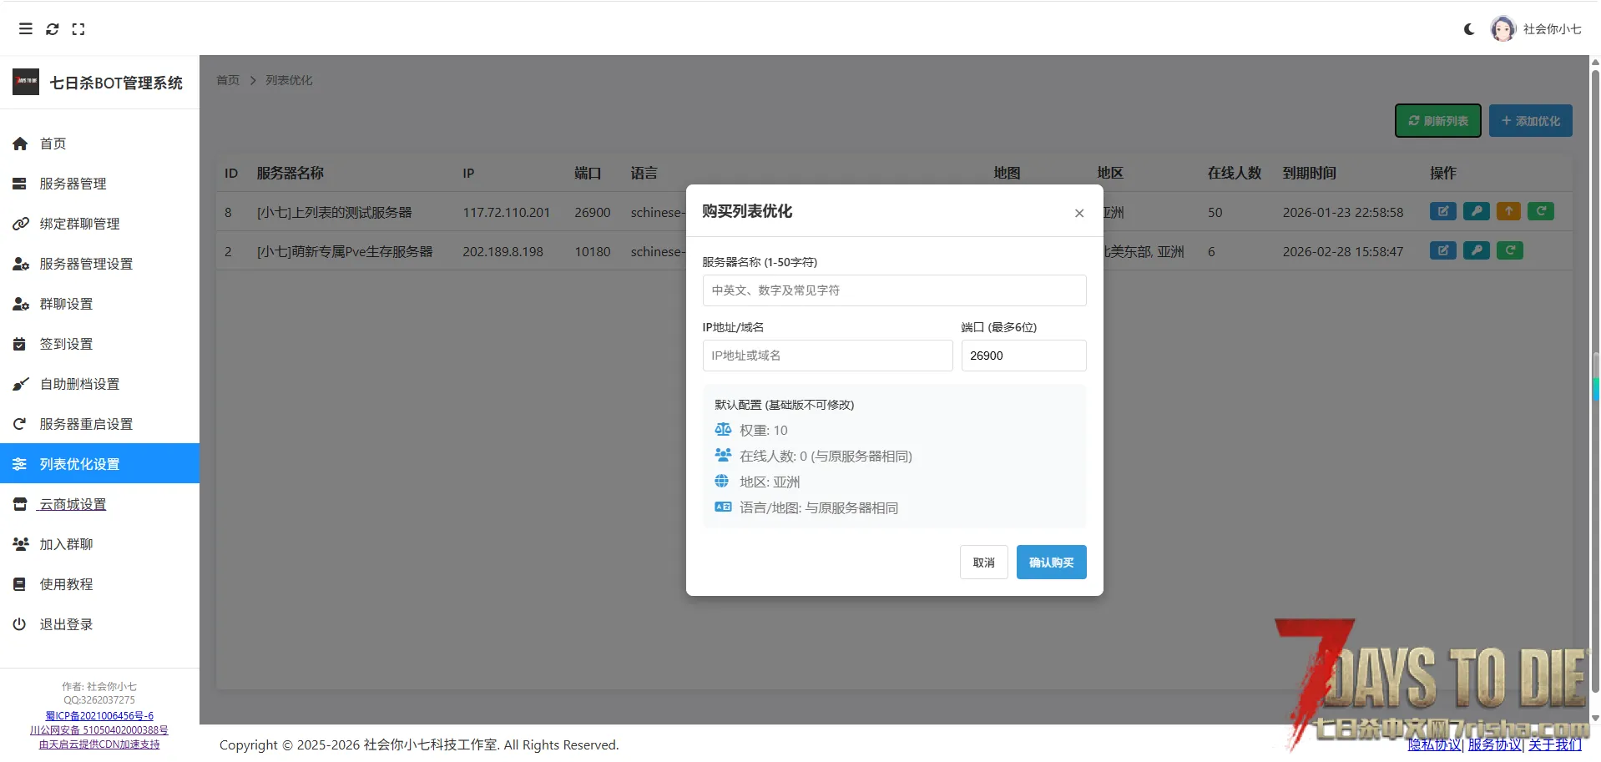Click the port field showing 26900
The width and height of the screenshot is (1601, 762).
click(1023, 356)
